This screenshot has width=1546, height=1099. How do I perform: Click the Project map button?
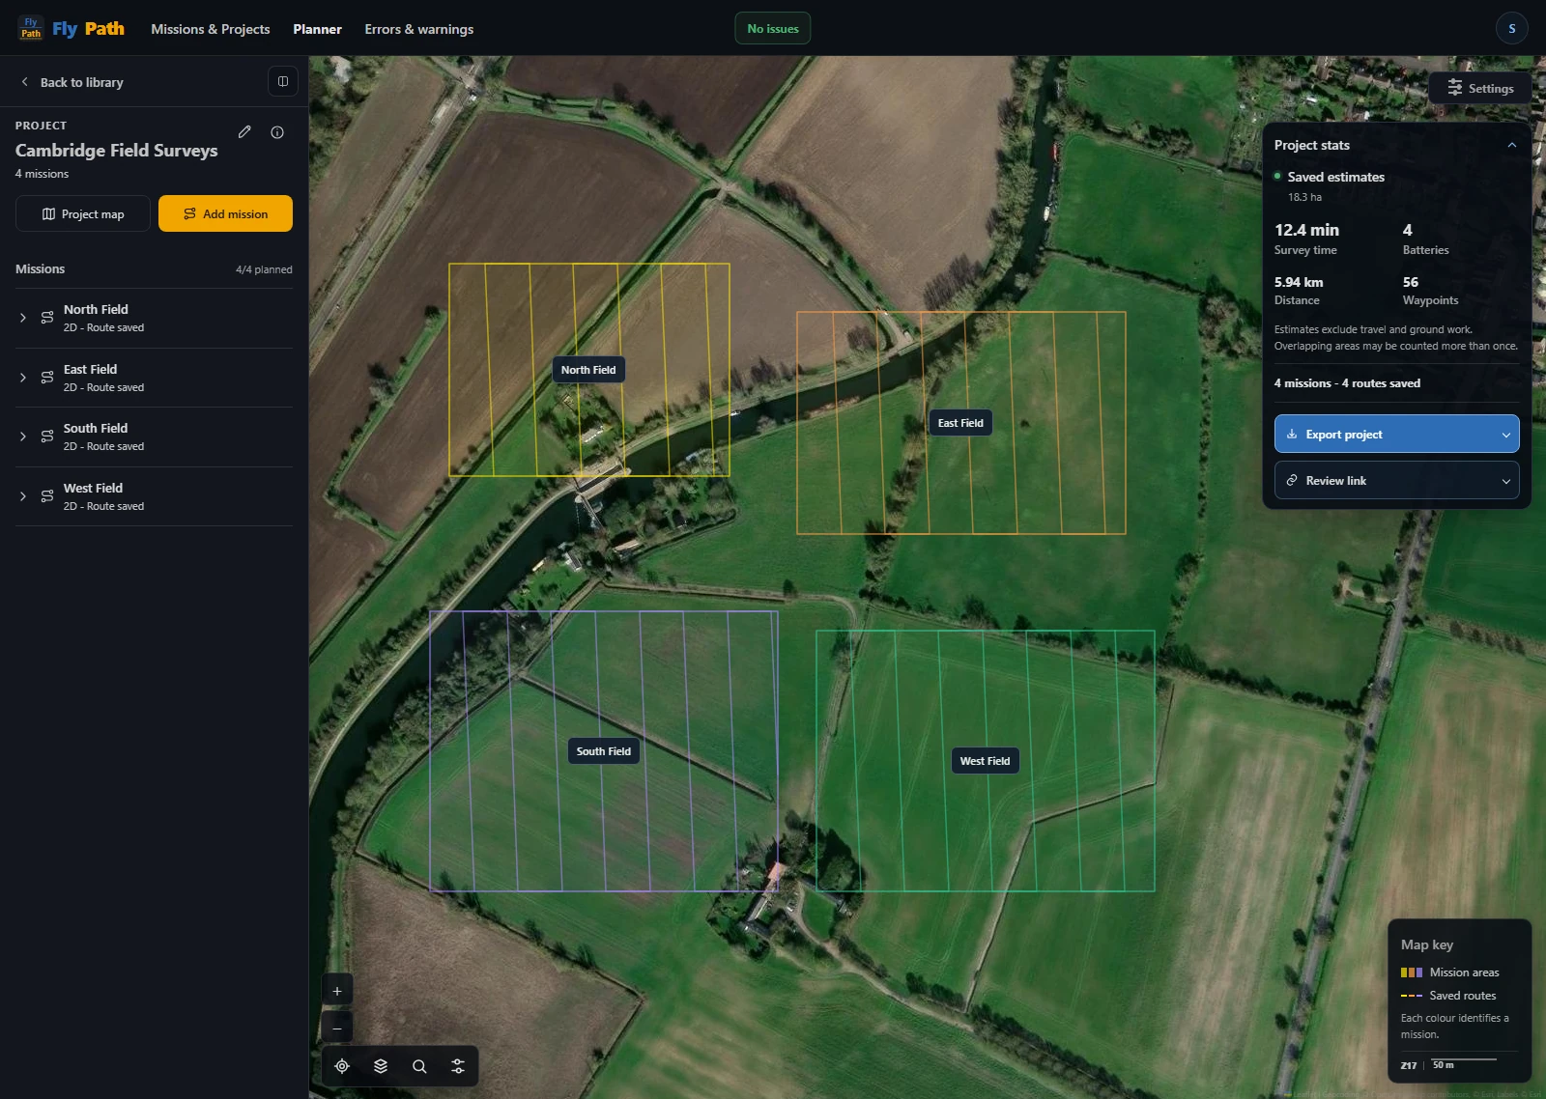click(83, 213)
